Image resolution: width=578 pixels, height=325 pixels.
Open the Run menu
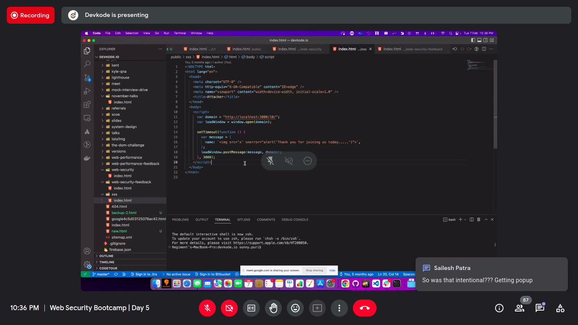click(x=166, y=33)
